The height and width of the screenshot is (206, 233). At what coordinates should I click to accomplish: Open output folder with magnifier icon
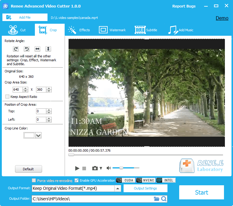164,199
